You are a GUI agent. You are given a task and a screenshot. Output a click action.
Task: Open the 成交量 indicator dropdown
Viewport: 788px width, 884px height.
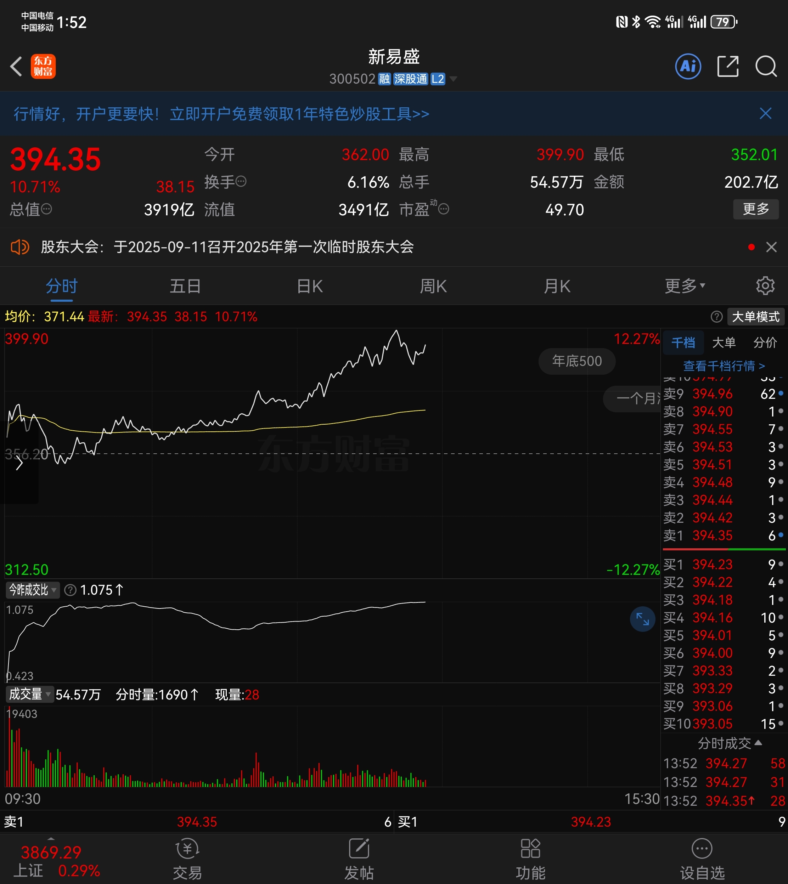(x=29, y=695)
